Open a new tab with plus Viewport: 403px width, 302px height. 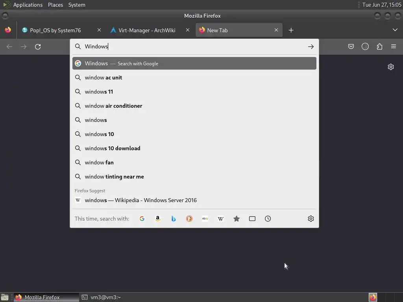[291, 30]
